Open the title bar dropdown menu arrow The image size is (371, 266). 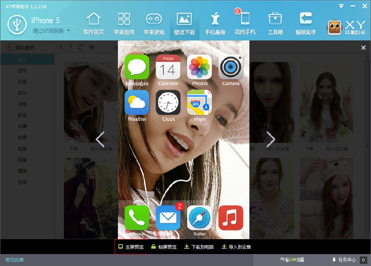[341, 6]
